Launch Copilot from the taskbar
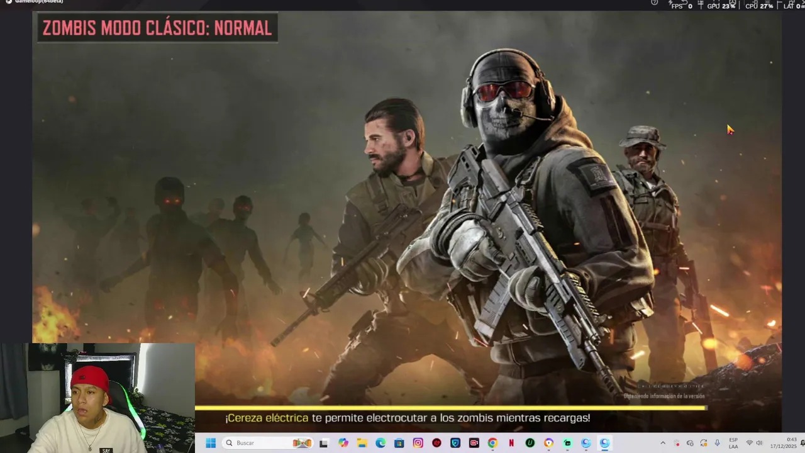The image size is (805, 453). 343,443
